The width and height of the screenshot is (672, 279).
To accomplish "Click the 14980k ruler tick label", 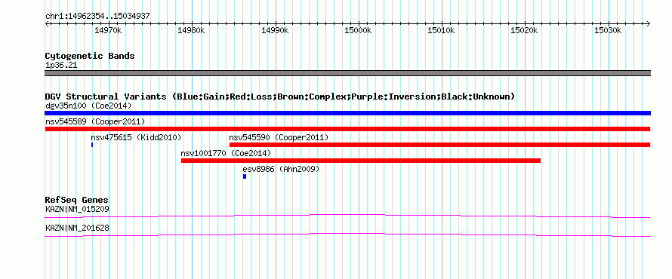I will click(192, 30).
